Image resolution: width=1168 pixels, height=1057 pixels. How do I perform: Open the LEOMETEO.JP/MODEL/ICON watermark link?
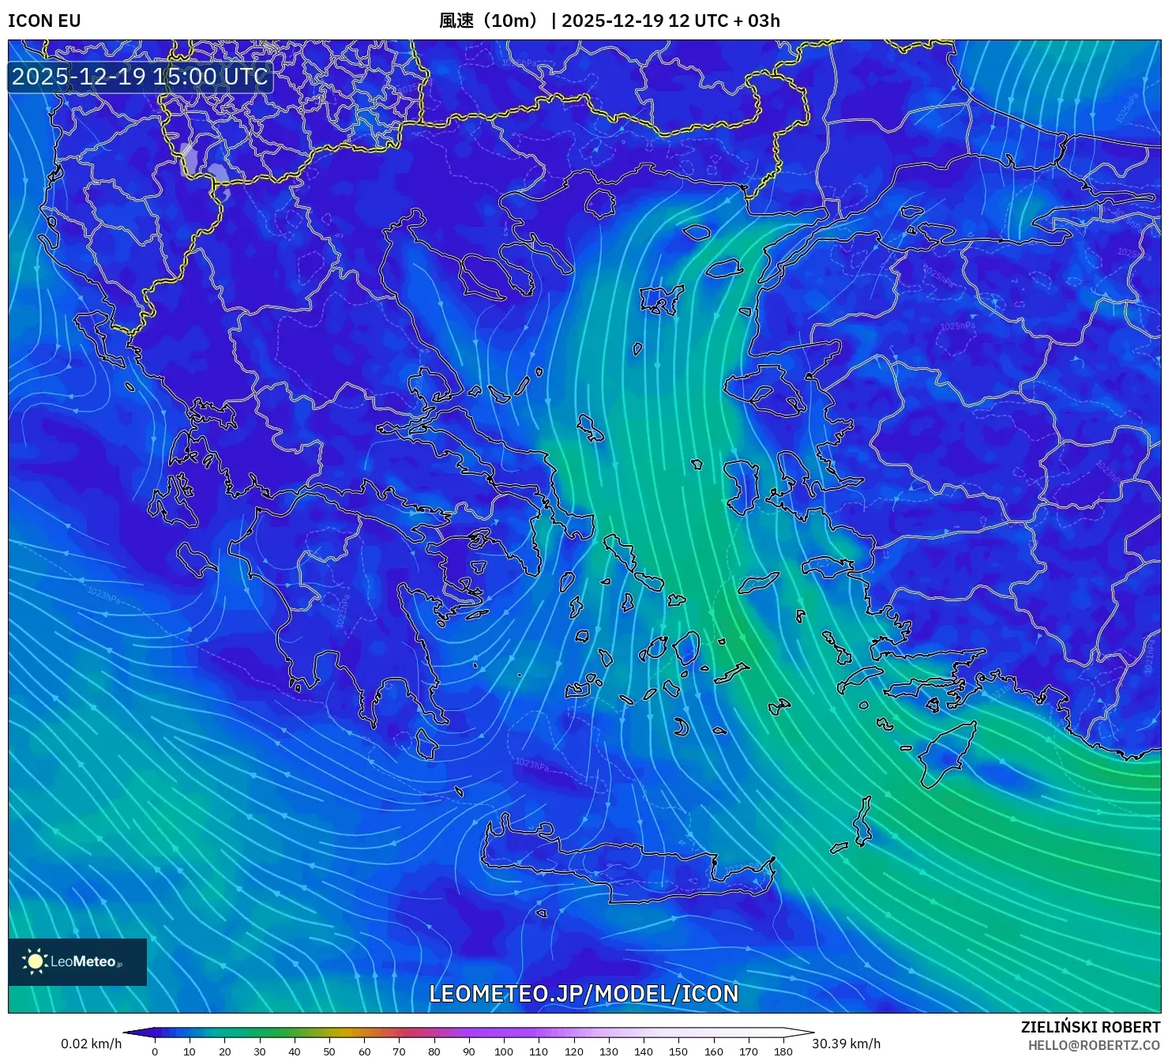coord(584,993)
